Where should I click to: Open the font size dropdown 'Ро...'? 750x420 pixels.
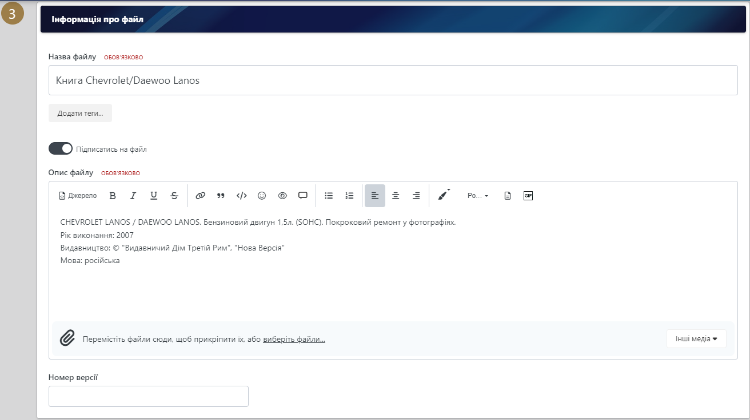click(478, 196)
